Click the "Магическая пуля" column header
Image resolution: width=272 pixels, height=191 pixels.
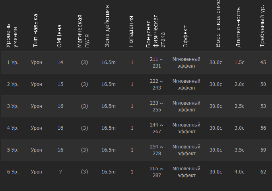coord(84,31)
